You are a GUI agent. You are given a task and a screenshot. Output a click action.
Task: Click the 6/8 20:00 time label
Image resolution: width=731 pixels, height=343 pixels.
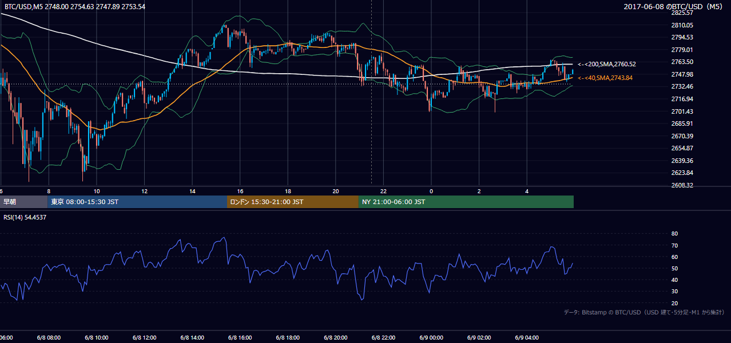coord(335,338)
